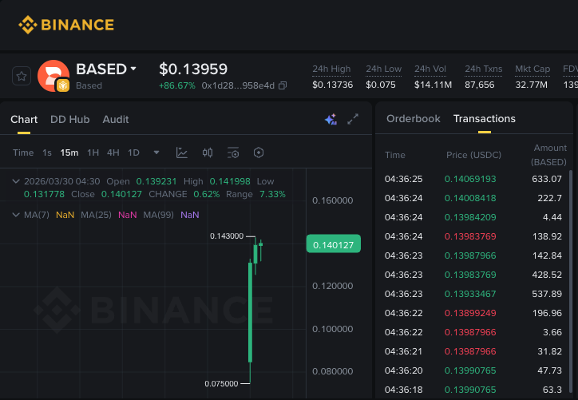The image size is (578, 400).
Task: Click the 04:36:21 transaction time
Action: coord(403,351)
